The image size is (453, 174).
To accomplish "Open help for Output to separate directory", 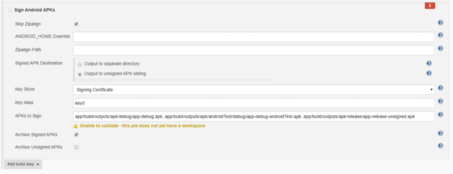I will (x=429, y=63).
